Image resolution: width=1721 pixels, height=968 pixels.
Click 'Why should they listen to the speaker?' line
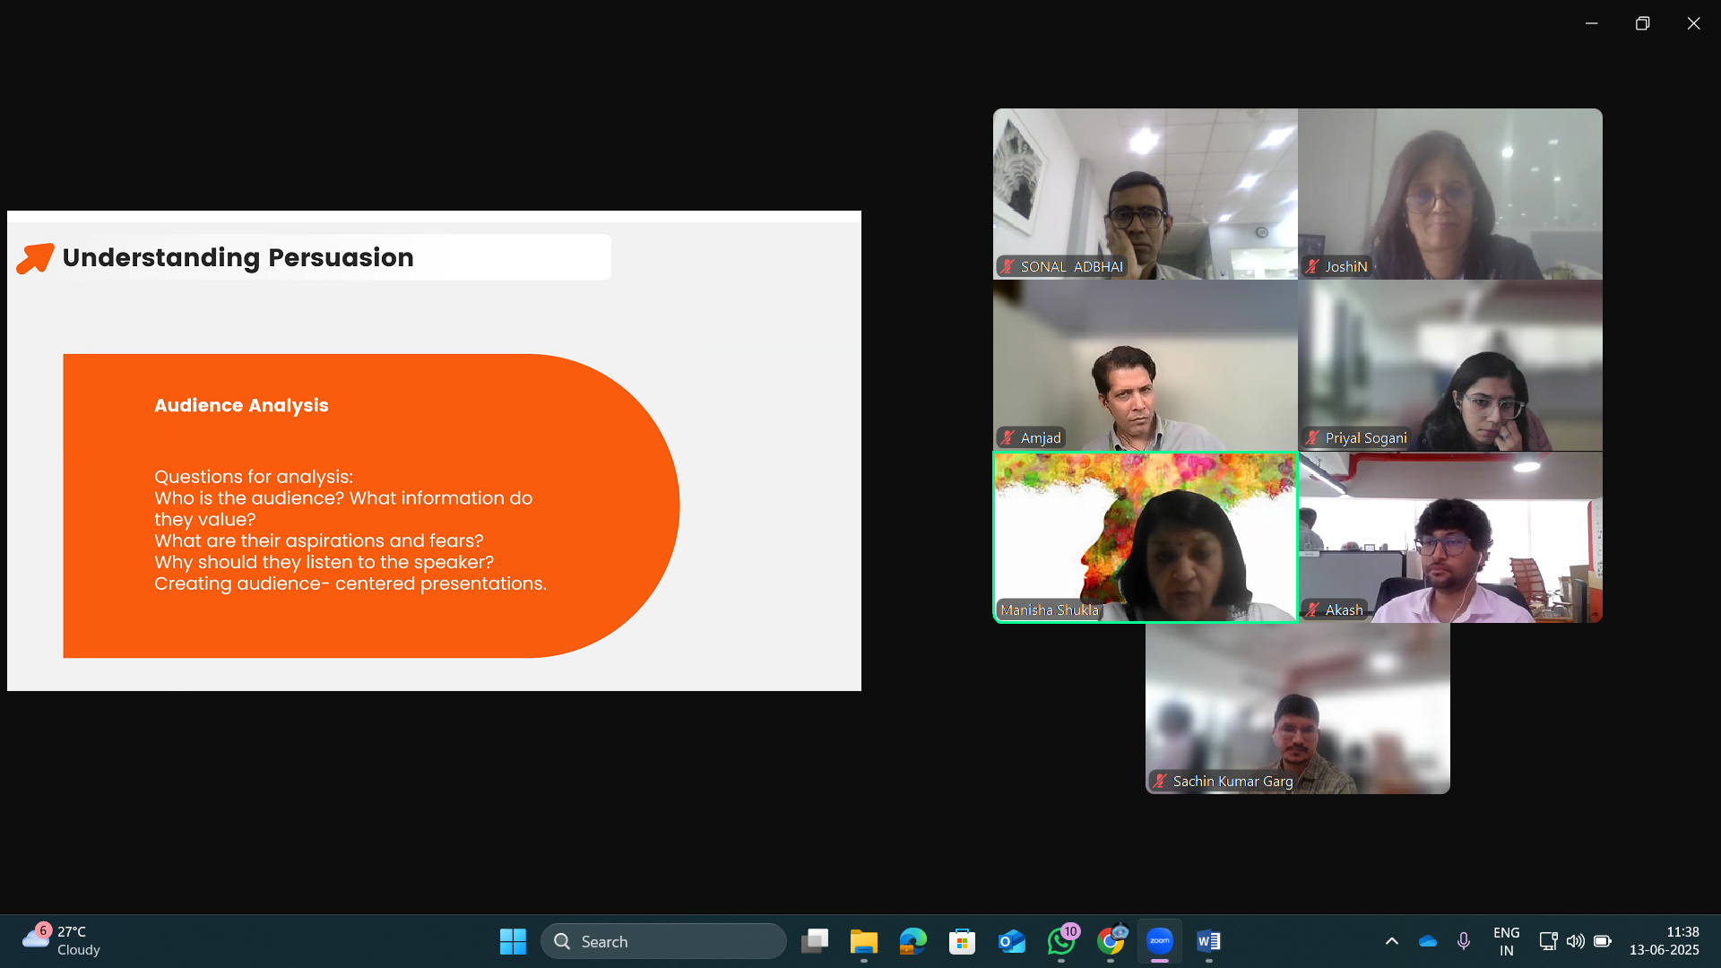324,562
